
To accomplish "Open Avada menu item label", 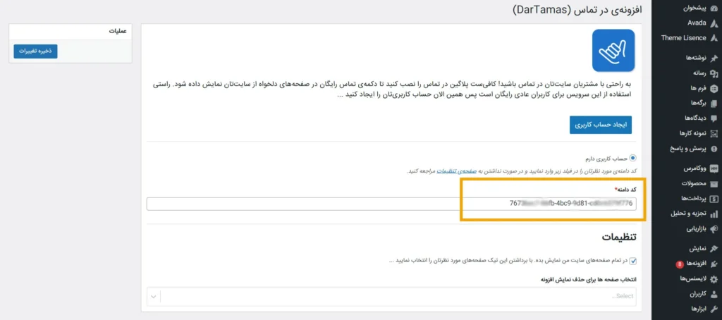I will [x=697, y=23].
